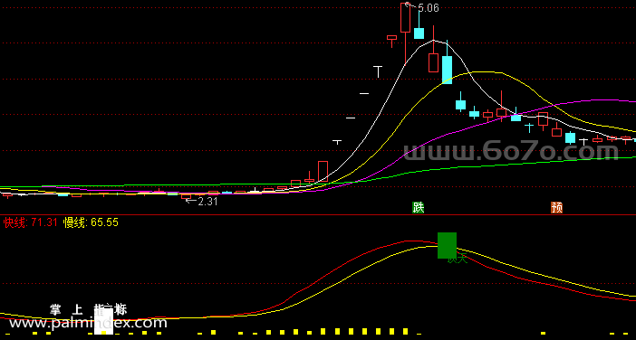Click the white T-shaped limit-up bar
Viewport: 636px width, 340px height.
point(378,71)
